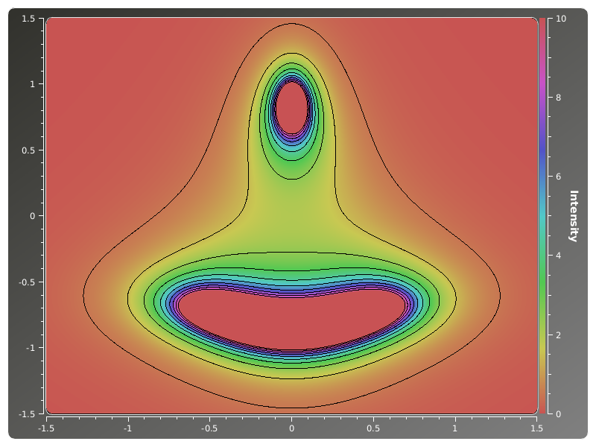596x447 pixels.
Task: Click the small red oval at the top center
Action: click(x=291, y=107)
